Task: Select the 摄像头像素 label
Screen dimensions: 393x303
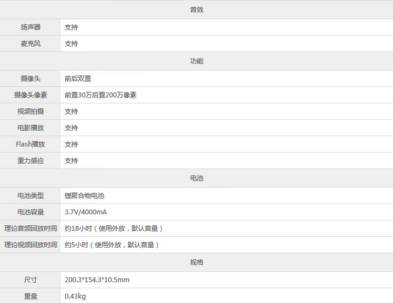Action: coord(31,95)
